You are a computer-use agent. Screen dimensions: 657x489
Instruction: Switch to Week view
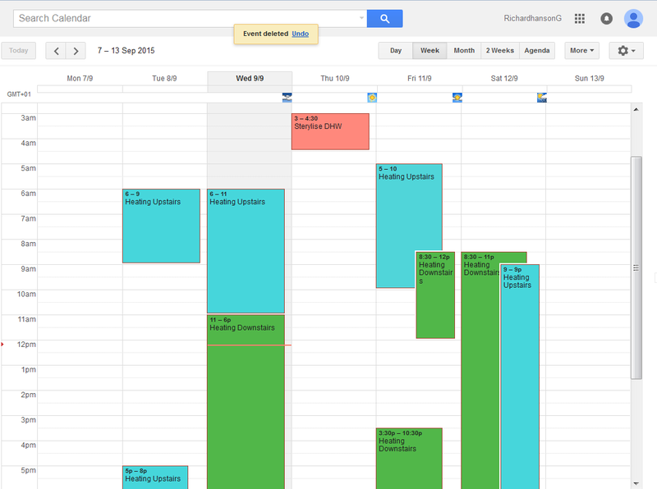(x=430, y=51)
